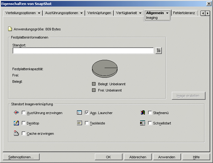Open the Standort browse button
Image resolution: width=213 pixels, height=163 pixels.
click(158, 51)
